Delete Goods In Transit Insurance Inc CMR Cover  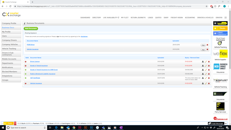[x=209, y=70]
